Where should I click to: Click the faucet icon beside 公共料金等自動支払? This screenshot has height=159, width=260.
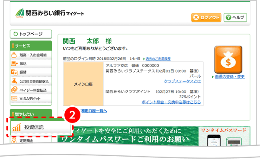point(14,81)
